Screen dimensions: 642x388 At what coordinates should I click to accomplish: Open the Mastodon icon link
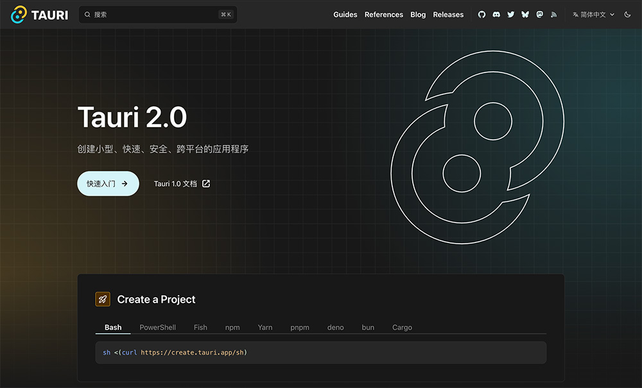pyautogui.click(x=540, y=14)
